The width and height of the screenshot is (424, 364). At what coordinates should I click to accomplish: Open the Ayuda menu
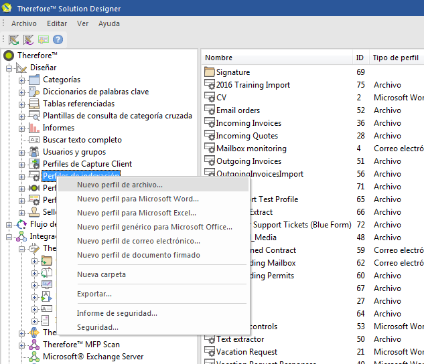tap(109, 24)
